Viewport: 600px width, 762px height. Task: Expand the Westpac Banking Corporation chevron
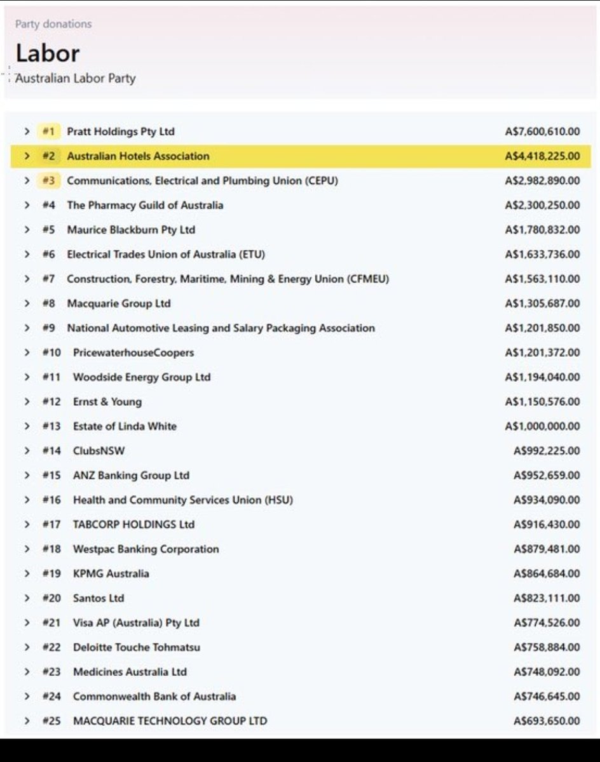27,549
